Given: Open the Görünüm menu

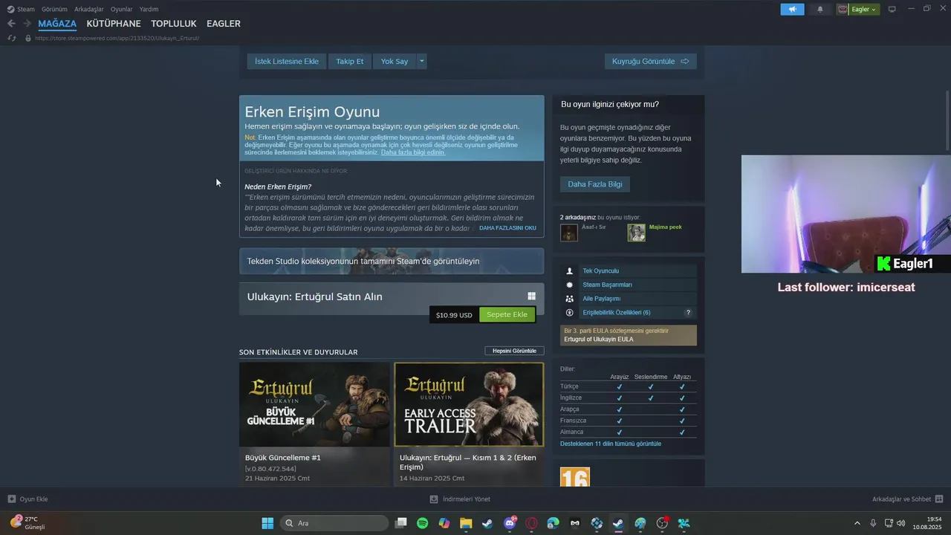Looking at the screenshot, I should click(x=54, y=9).
